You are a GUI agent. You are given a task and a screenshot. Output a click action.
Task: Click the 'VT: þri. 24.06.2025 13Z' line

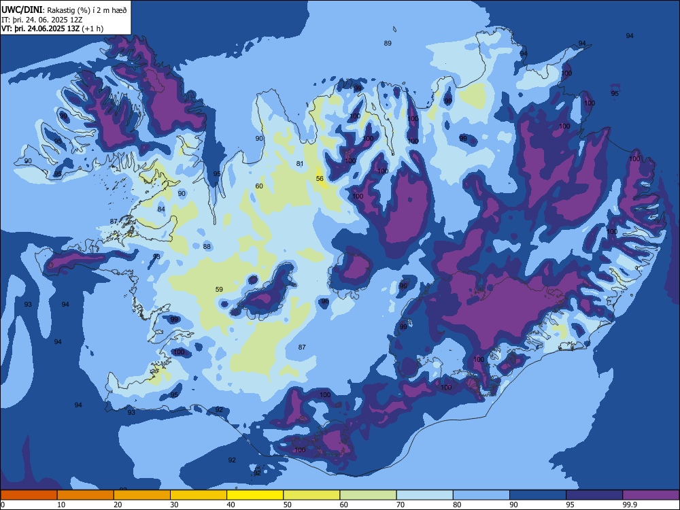40,29
